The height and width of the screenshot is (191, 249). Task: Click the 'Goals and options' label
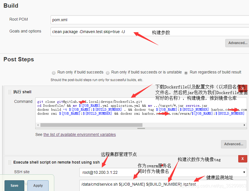[x=25, y=31]
